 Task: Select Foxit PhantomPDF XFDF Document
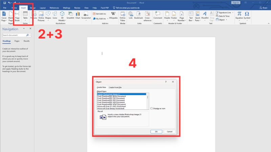122,104
